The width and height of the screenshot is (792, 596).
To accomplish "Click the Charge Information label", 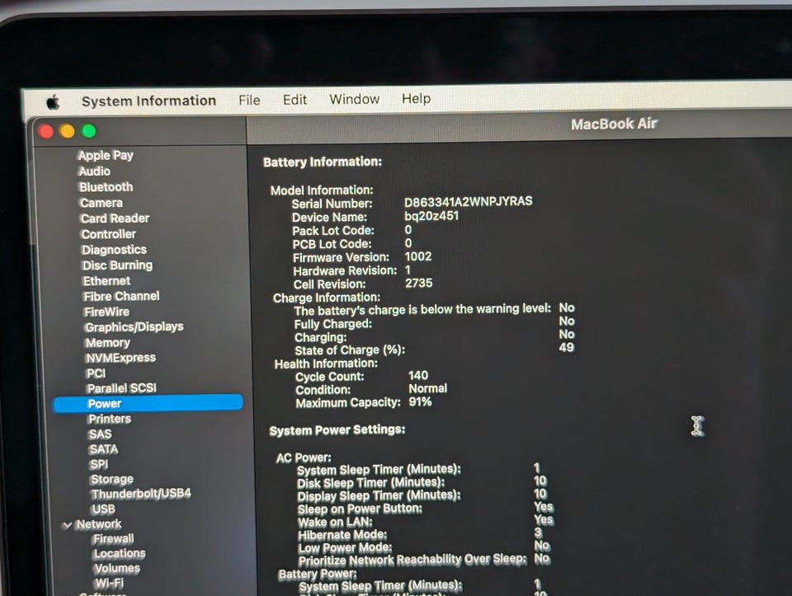I will pyautogui.click(x=327, y=298).
